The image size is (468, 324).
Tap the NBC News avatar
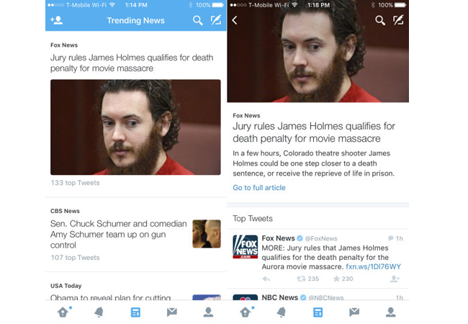pyautogui.click(x=245, y=297)
